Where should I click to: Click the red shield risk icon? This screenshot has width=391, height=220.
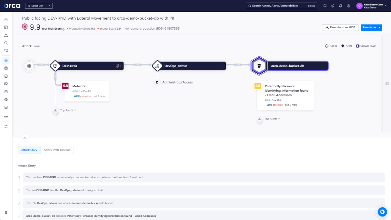click(25, 27)
